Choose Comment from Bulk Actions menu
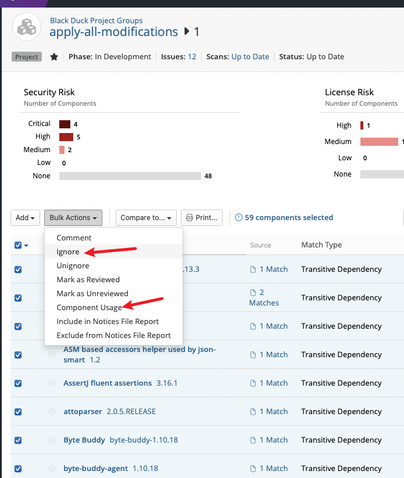This screenshot has width=404, height=478. 113,238
